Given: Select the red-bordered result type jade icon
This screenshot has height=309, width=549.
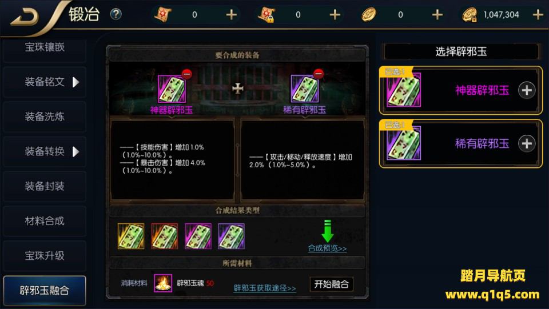Looking at the screenshot, I should (165, 236).
